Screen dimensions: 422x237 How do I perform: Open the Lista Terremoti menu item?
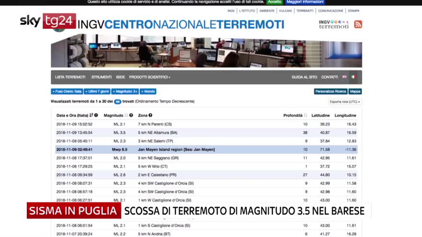pyautogui.click(x=70, y=77)
